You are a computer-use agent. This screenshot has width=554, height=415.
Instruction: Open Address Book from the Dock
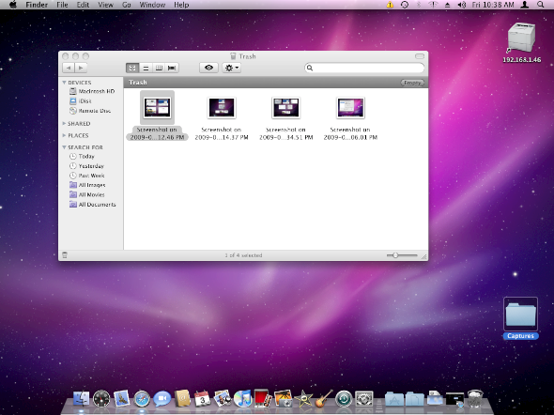pyautogui.click(x=183, y=399)
